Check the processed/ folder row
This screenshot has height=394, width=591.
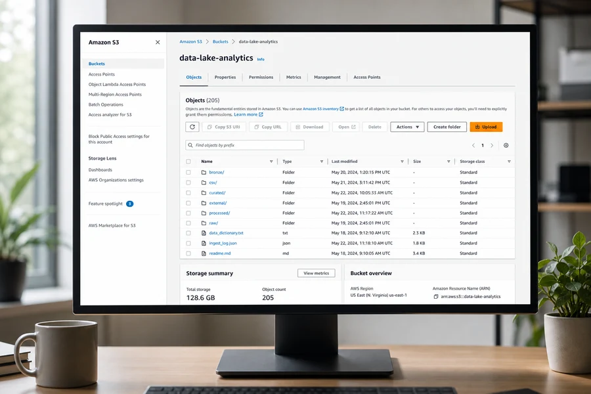(x=188, y=213)
